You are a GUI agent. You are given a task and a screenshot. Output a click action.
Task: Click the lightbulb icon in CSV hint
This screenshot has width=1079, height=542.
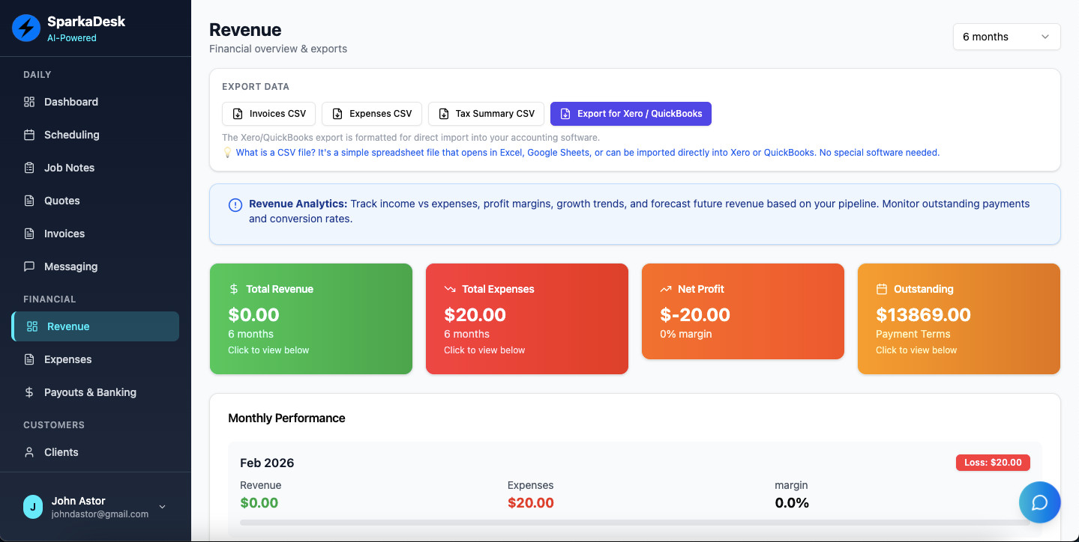[x=227, y=152]
